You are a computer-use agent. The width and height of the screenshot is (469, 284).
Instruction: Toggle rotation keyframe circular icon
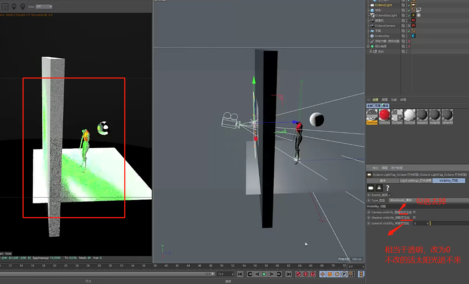click(x=337, y=274)
